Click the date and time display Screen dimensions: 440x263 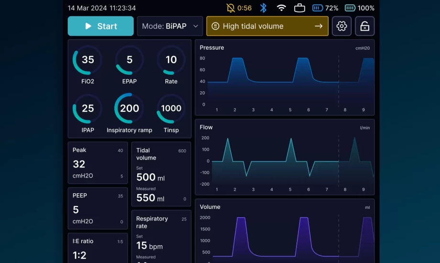[x=101, y=8]
